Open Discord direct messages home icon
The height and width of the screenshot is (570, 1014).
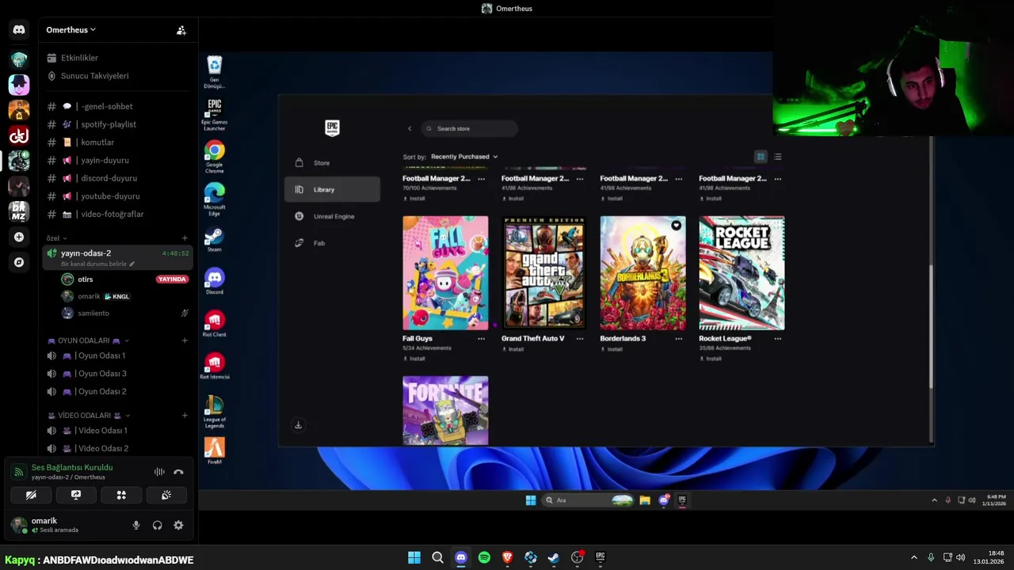coord(19,29)
